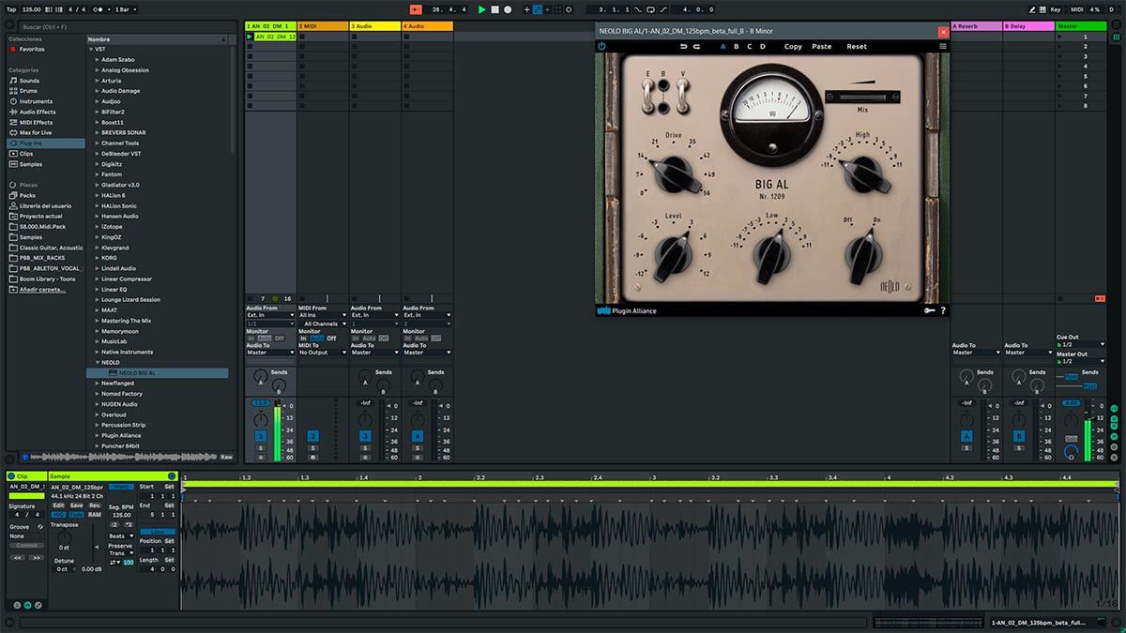The width and height of the screenshot is (1126, 633).
Task: Toggle the clip Loop switch
Action: coord(157,531)
